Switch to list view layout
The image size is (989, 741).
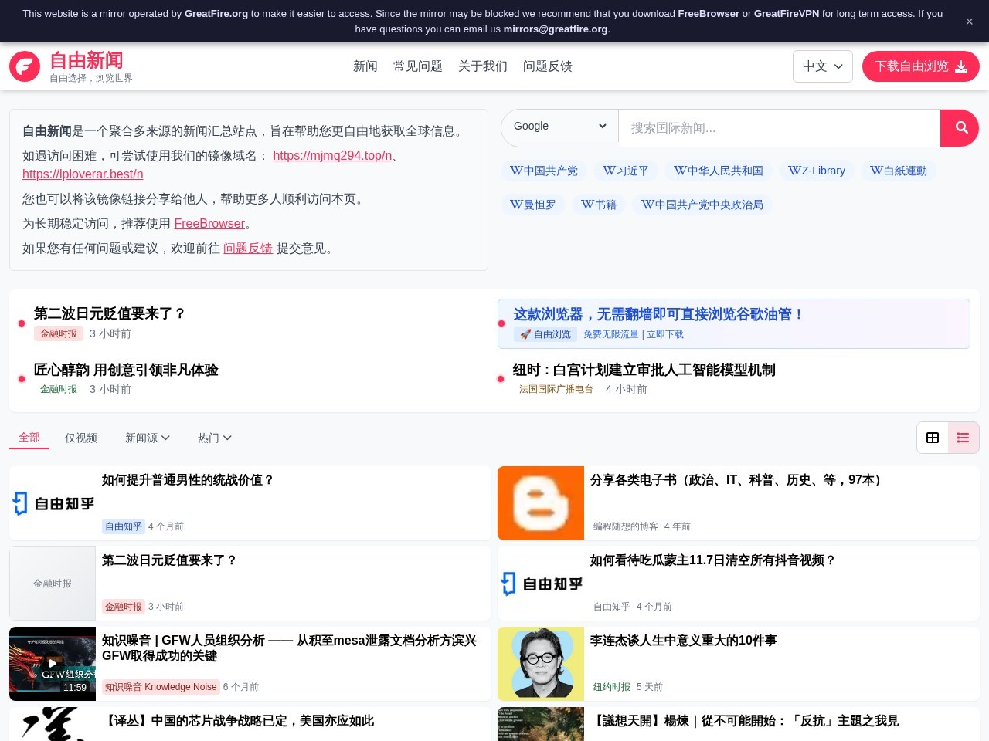coord(964,438)
